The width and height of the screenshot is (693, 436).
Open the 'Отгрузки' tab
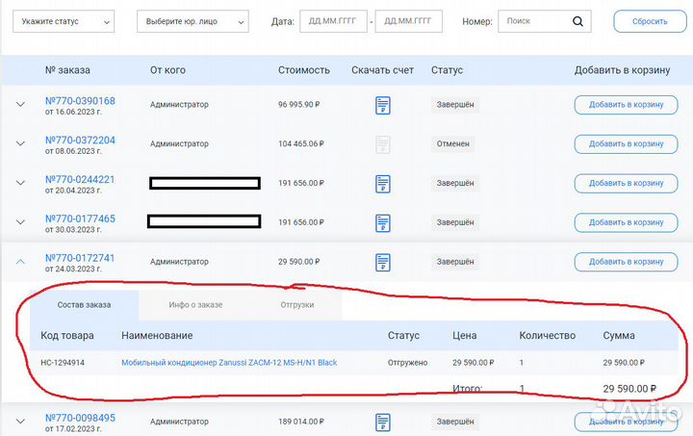coord(296,305)
